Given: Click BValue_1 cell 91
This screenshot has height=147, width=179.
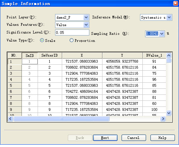Looking at the screenshot, I should tap(154, 62).
